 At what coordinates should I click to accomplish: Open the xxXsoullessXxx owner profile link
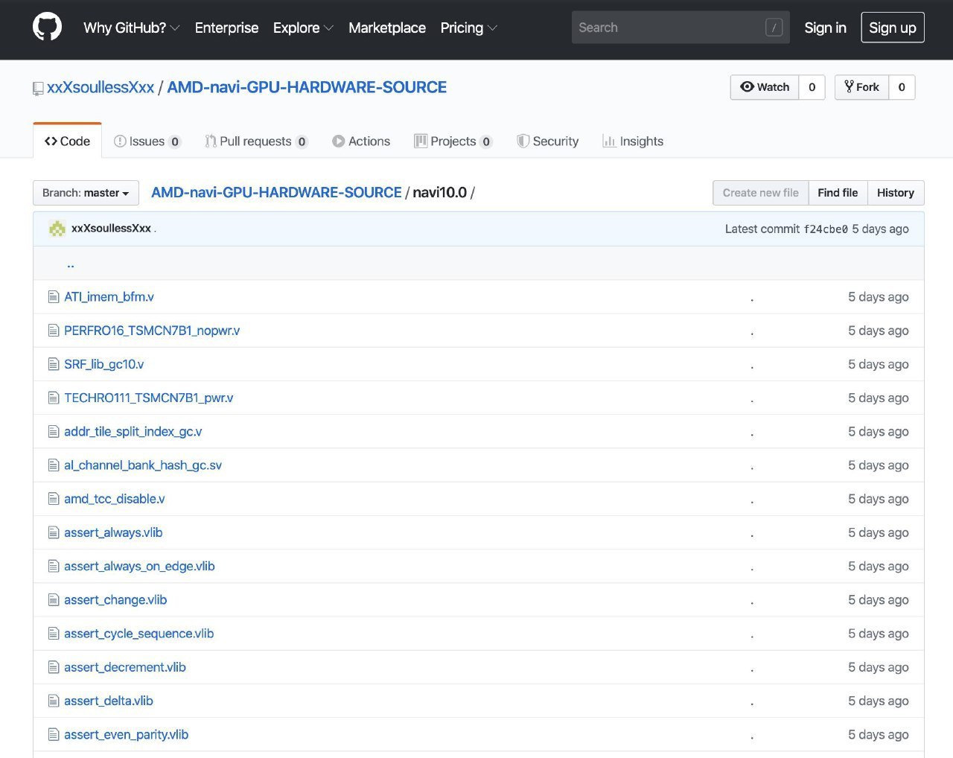coord(101,87)
